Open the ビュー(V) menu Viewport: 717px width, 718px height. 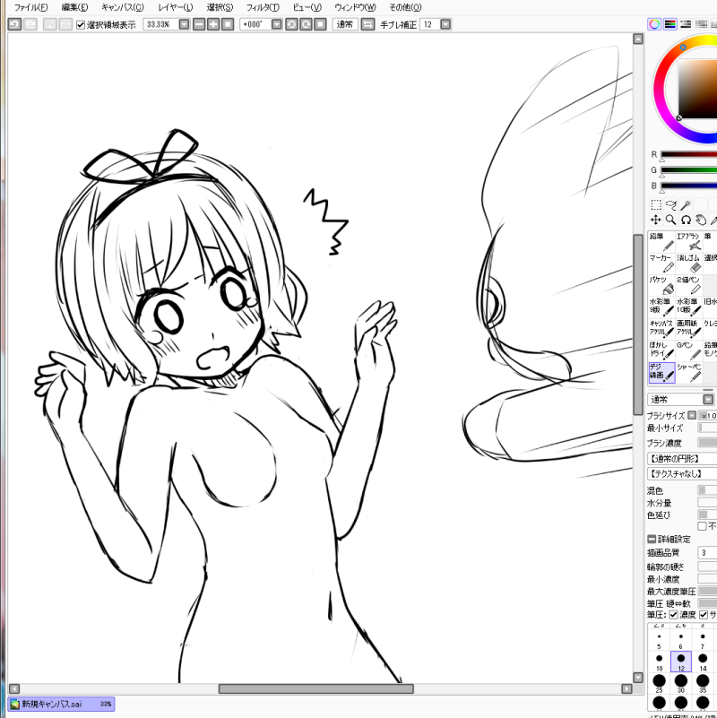tap(307, 7)
